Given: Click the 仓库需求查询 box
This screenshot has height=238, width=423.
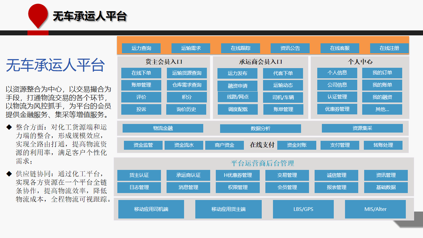Looking at the screenshot, I should (x=187, y=85).
